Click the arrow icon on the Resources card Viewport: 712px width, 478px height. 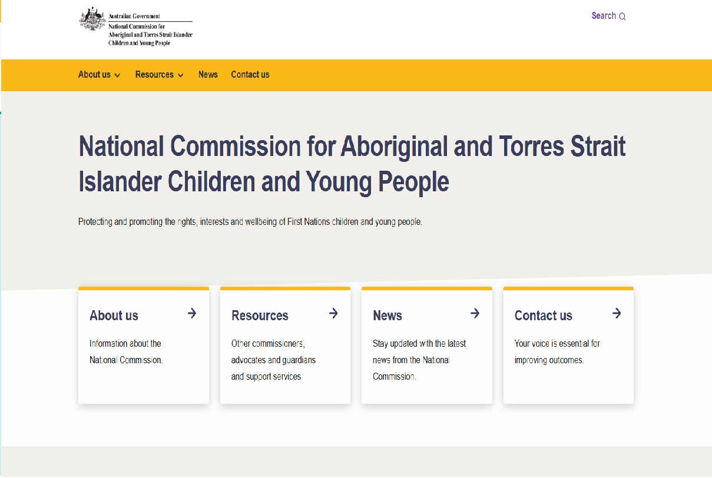click(x=333, y=313)
